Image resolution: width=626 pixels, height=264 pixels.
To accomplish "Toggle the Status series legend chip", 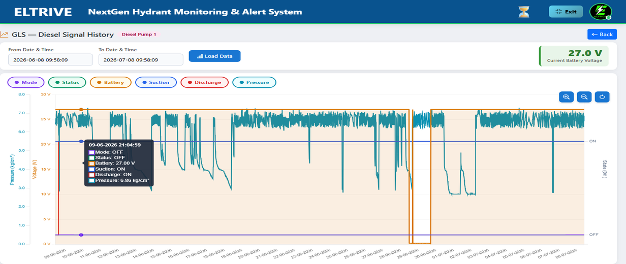I will click(x=67, y=82).
